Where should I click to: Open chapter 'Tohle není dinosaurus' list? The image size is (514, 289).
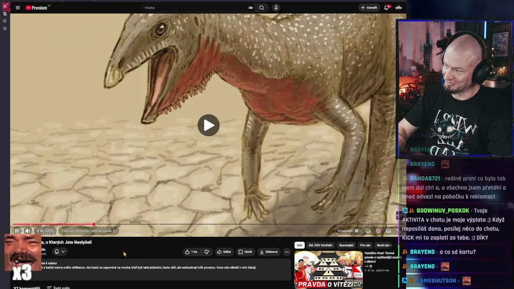coord(88,231)
